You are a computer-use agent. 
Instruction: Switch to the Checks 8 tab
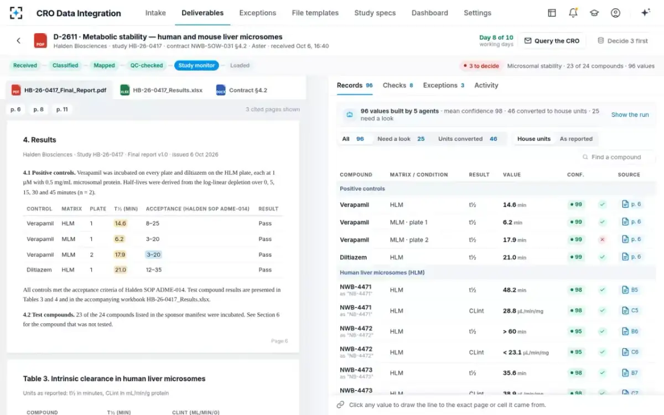398,85
